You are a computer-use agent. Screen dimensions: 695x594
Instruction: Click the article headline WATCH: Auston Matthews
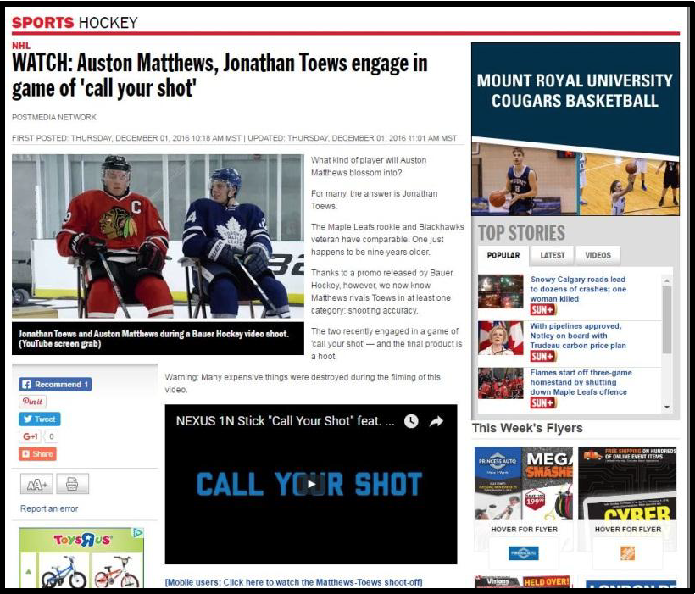220,75
